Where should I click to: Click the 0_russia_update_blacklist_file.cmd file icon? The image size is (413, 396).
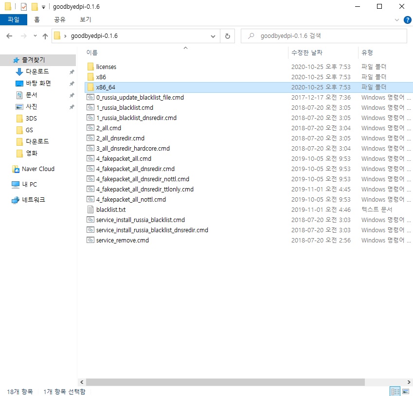point(90,97)
